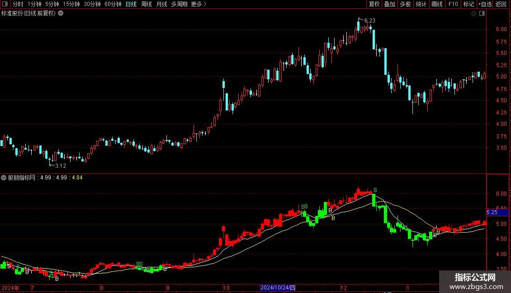Click the yellow 4.84 indicator value
511x293 pixels.
[x=77, y=178]
